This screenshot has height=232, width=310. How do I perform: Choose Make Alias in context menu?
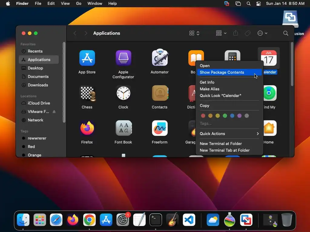point(229,89)
